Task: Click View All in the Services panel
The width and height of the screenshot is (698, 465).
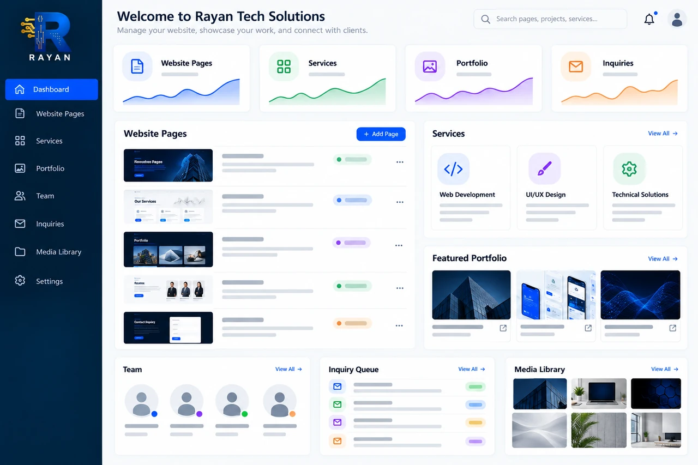Action: click(x=663, y=134)
